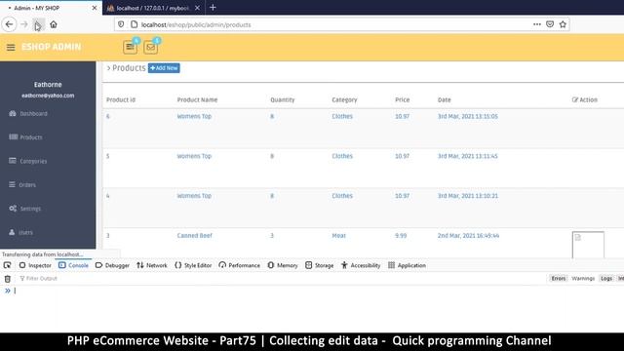Screen dimensions: 624x351
Task: Click the Product Name column header
Action: click(197, 99)
